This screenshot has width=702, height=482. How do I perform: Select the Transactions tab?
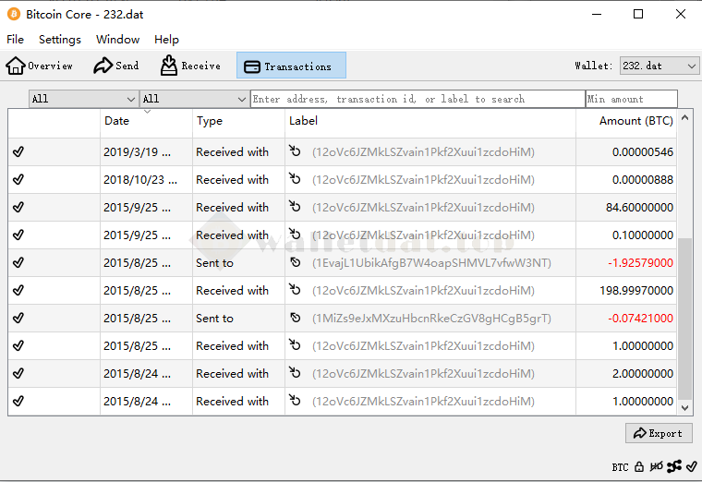pyautogui.click(x=291, y=66)
